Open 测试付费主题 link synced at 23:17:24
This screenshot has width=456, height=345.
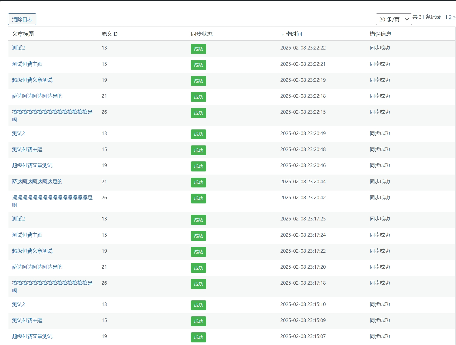(27, 235)
